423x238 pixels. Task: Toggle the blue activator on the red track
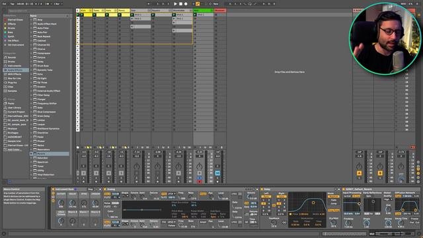click(x=217, y=173)
